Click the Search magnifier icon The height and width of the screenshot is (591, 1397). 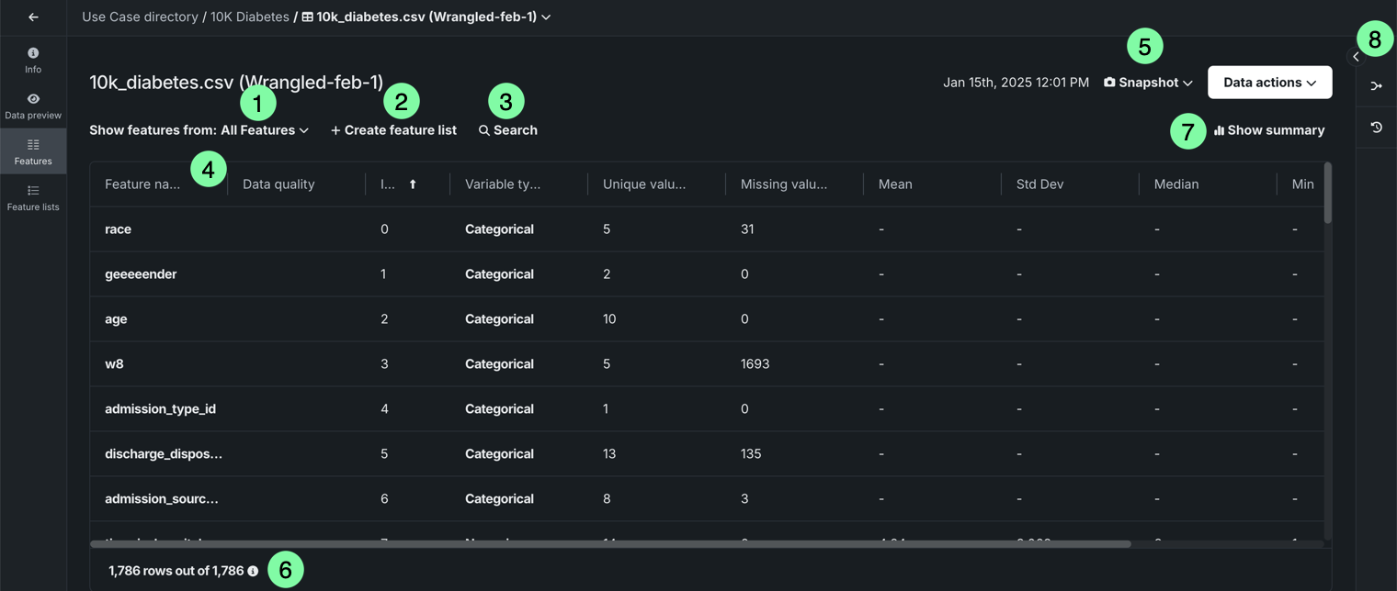click(484, 130)
